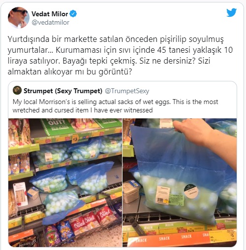Click Strumpet (Sexy Trumpet) name
246x250 pixels.
pyautogui.click(x=63, y=91)
